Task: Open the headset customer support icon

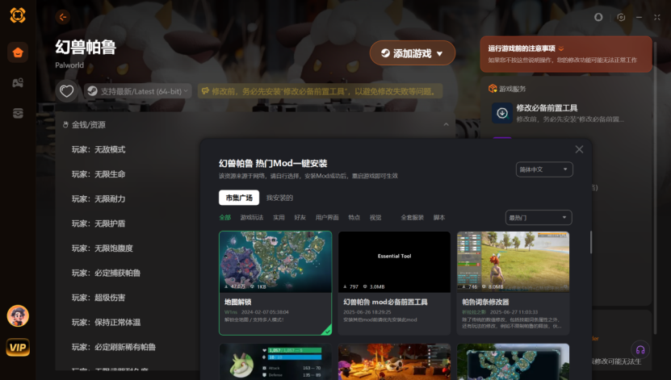Action: 640,349
